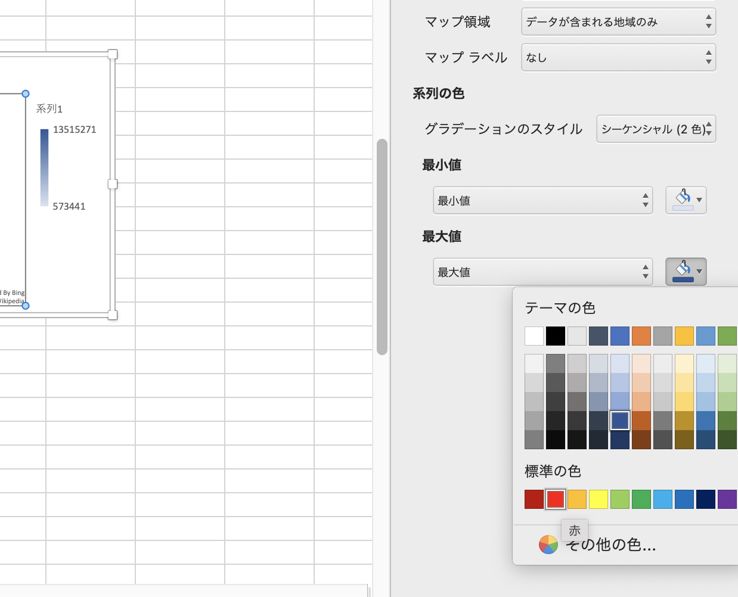Viewport: 738px width, 597px height.
Task: Pick the white theme color swatch
Action: (x=534, y=336)
